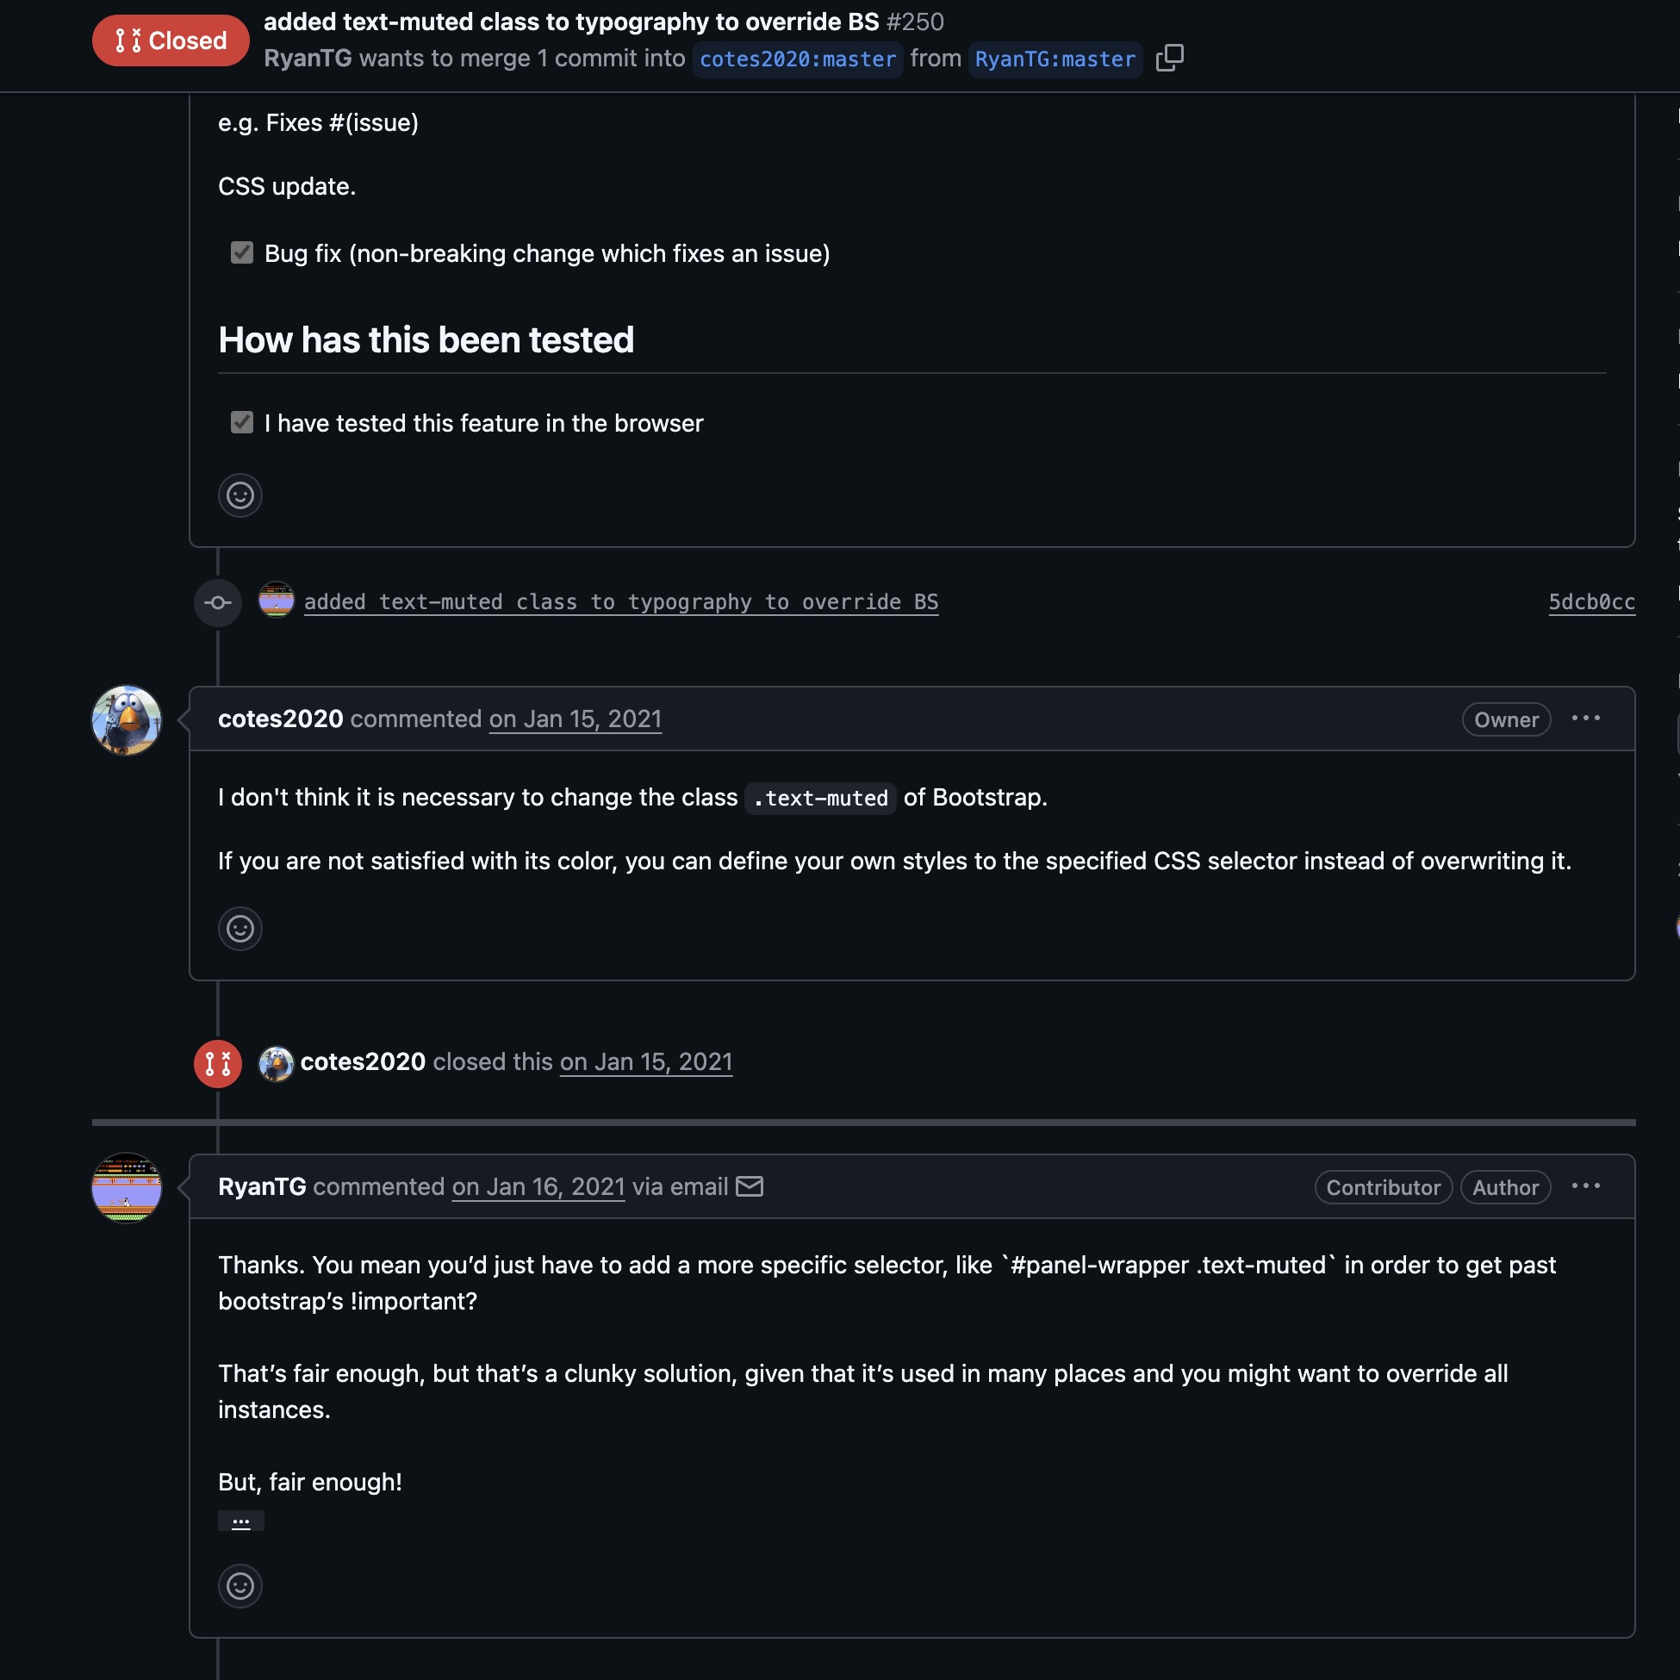Toggle the Bug fix checkbox
Viewport: 1680px width, 1680px height.
coord(242,253)
